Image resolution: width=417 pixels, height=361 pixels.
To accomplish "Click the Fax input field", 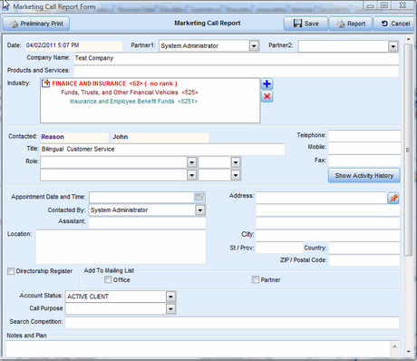I will coord(364,161).
